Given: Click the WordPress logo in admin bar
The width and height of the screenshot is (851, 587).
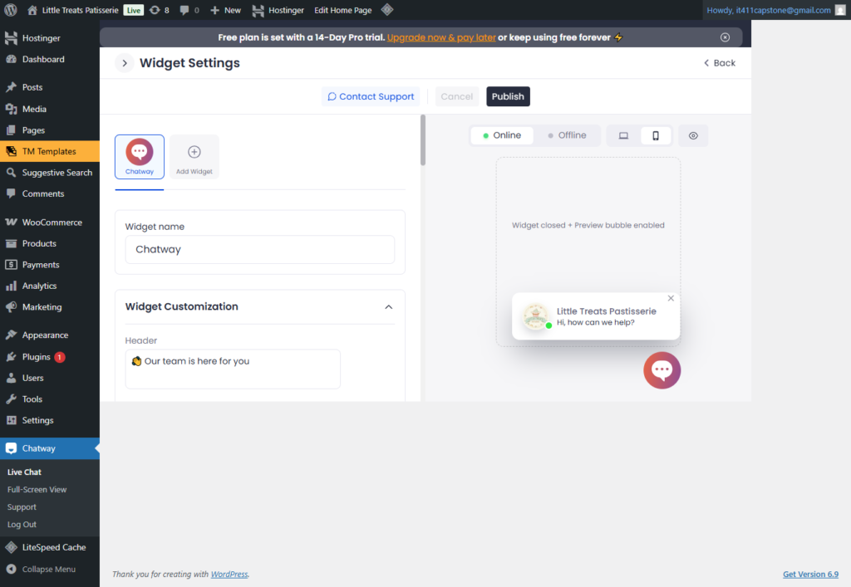Looking at the screenshot, I should click(11, 10).
